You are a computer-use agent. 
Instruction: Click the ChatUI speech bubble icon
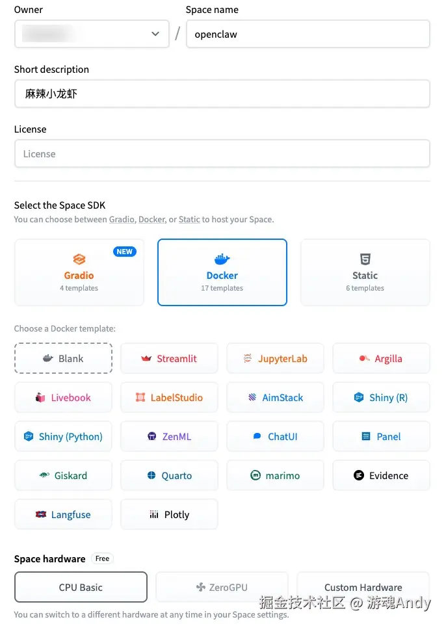(257, 437)
